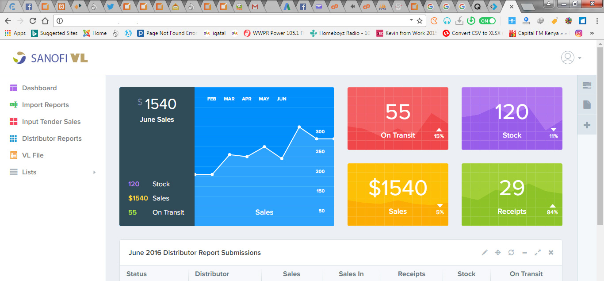Click the colorful pinwheel extension icon

[x=568, y=21]
